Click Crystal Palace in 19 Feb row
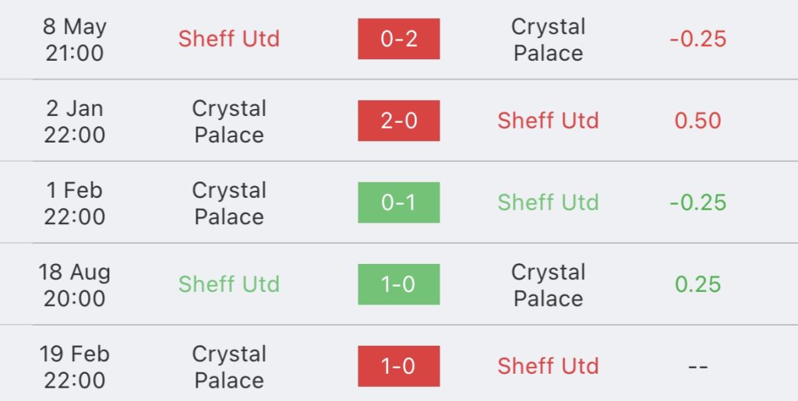 pyautogui.click(x=229, y=367)
